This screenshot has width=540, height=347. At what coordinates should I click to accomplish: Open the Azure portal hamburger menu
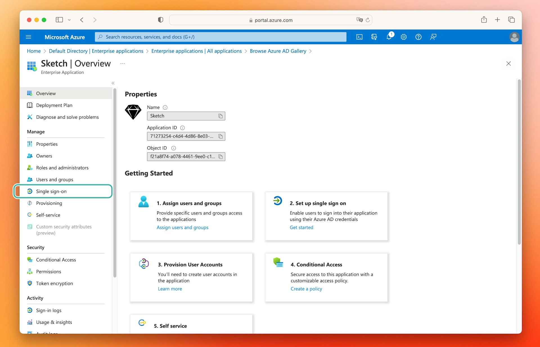(28, 37)
